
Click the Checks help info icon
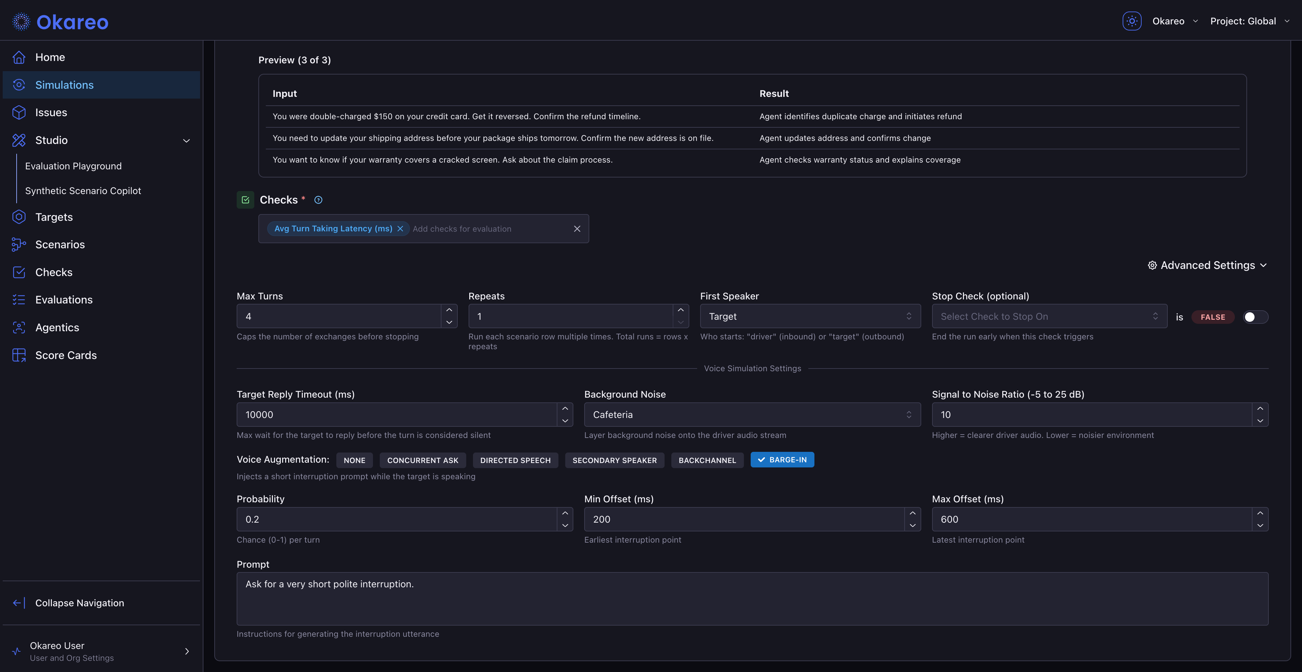click(318, 200)
